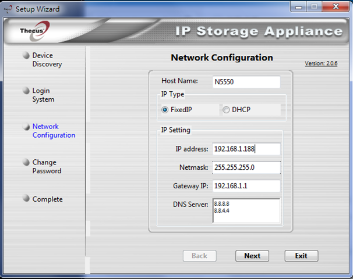Click the Next button

tap(252, 256)
